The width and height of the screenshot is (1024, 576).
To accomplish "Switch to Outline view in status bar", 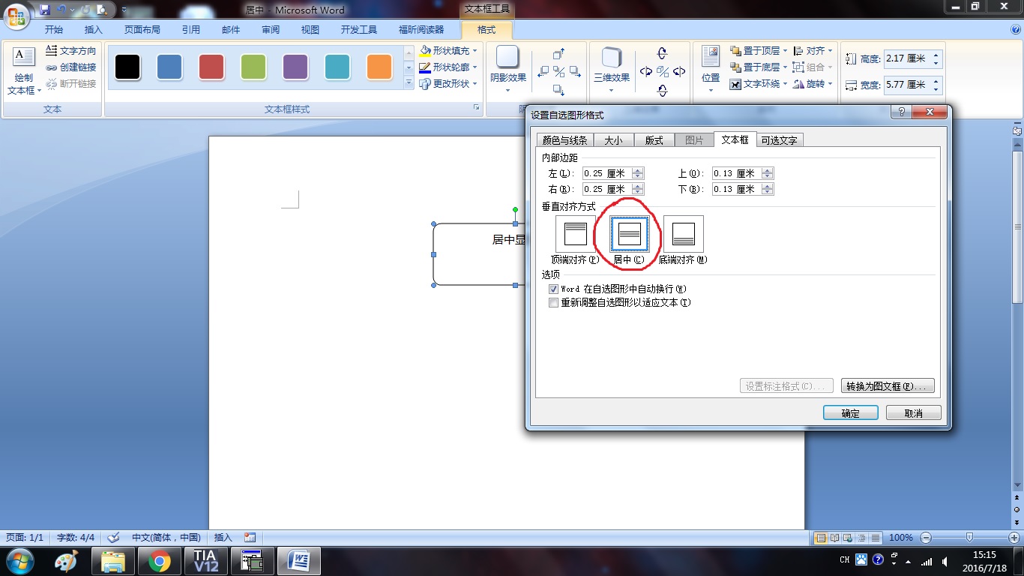I will click(x=861, y=538).
